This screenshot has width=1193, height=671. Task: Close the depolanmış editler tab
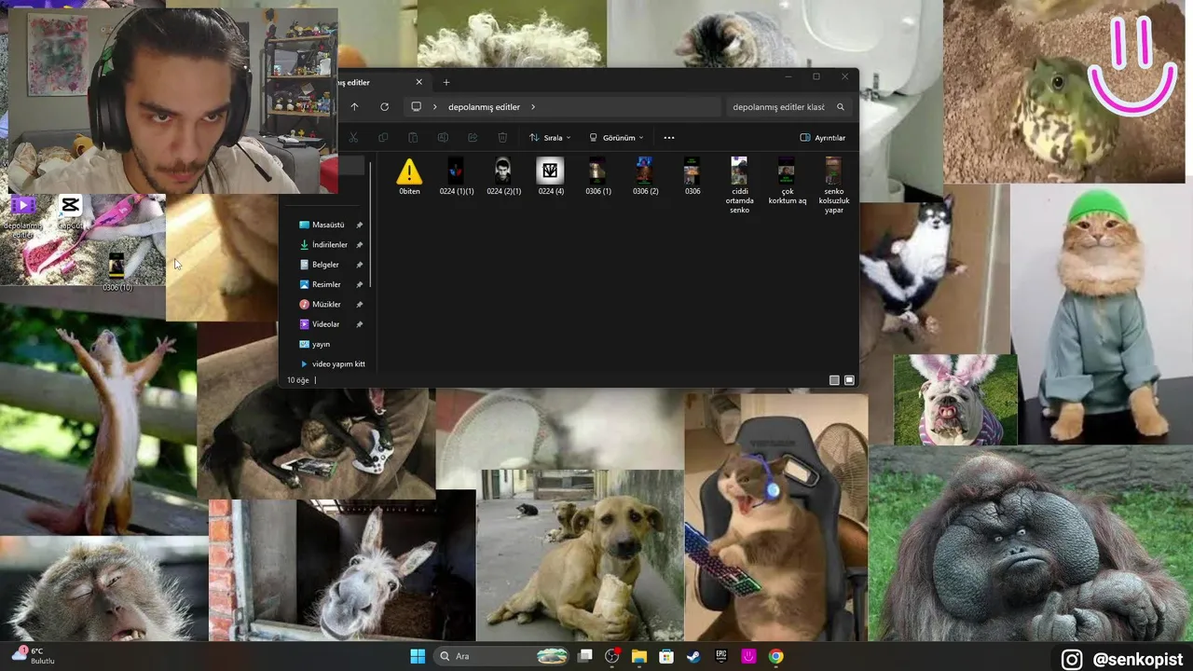pyautogui.click(x=418, y=82)
